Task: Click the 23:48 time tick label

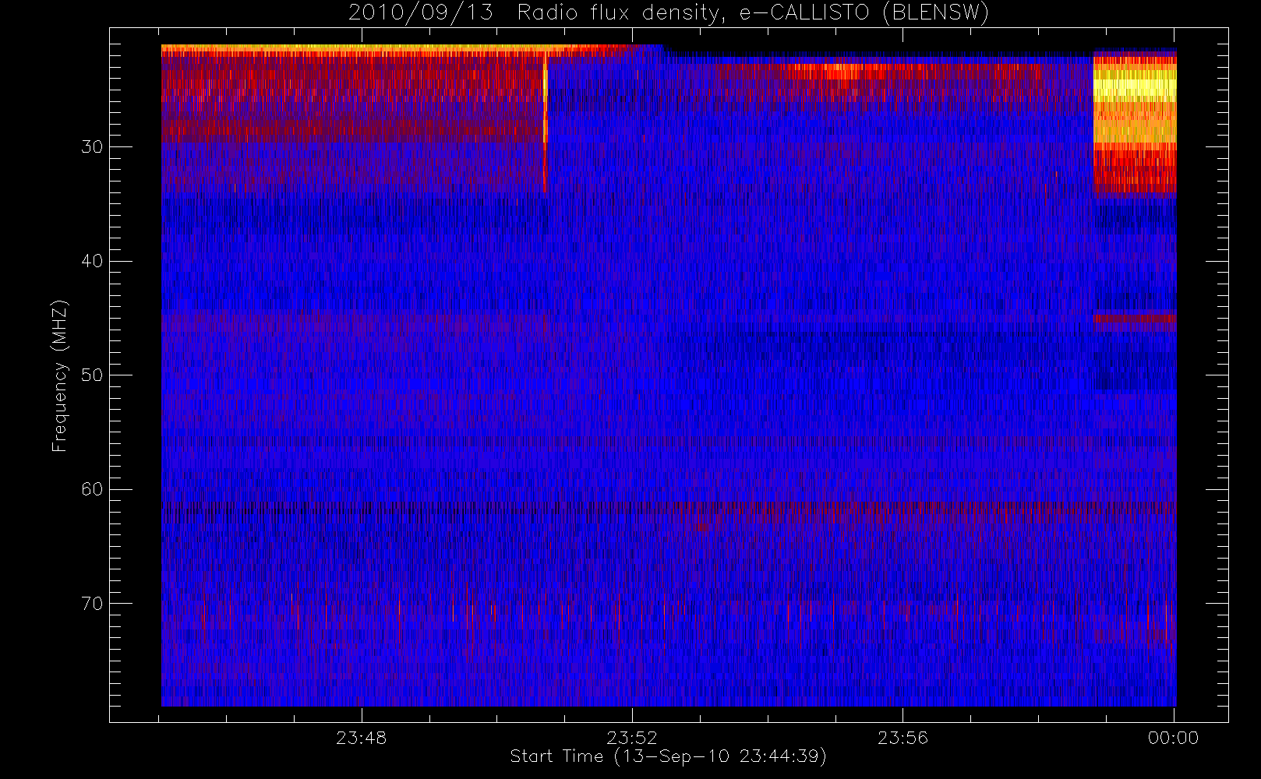Action: point(361,738)
